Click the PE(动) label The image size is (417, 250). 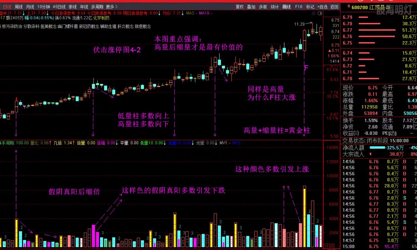coord(389,133)
